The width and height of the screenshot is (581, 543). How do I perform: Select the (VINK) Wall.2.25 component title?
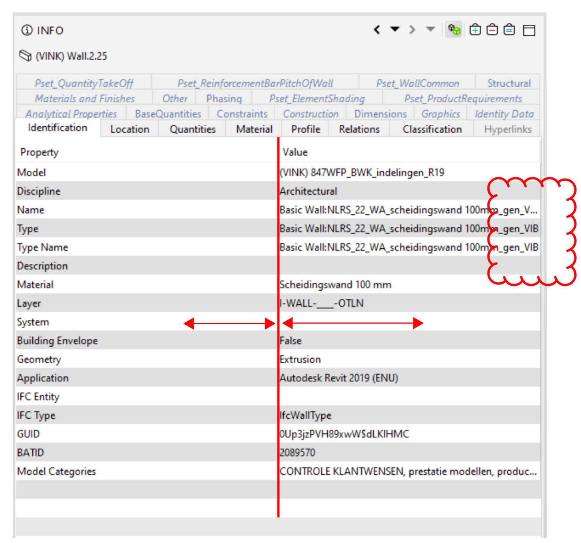(71, 56)
